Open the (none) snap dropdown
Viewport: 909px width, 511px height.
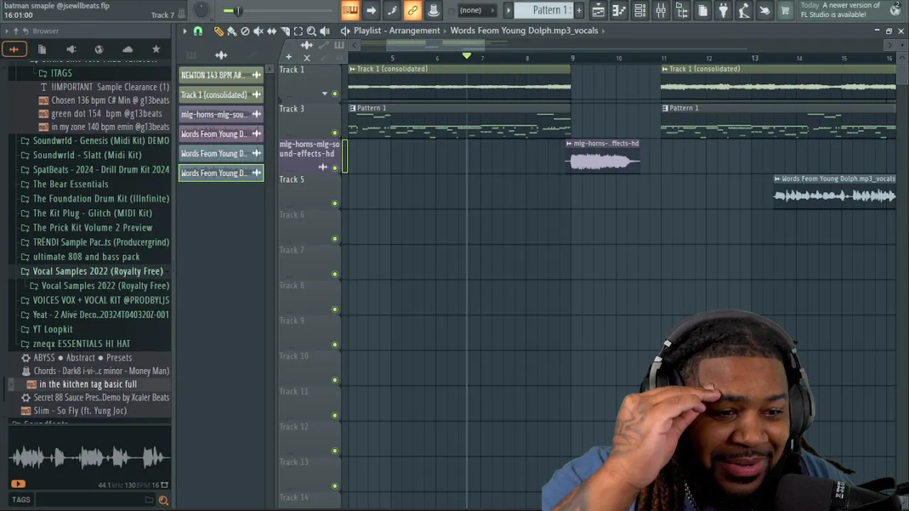pyautogui.click(x=476, y=10)
